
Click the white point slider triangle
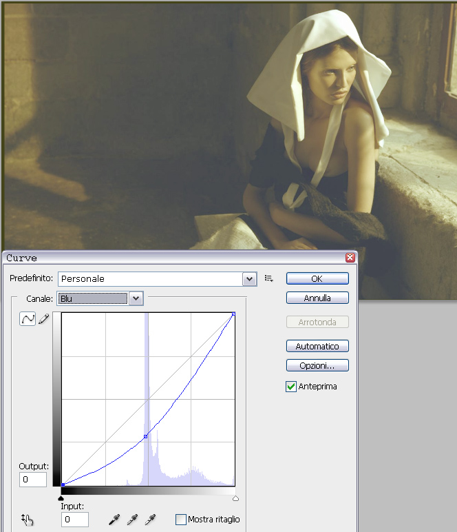point(235,498)
